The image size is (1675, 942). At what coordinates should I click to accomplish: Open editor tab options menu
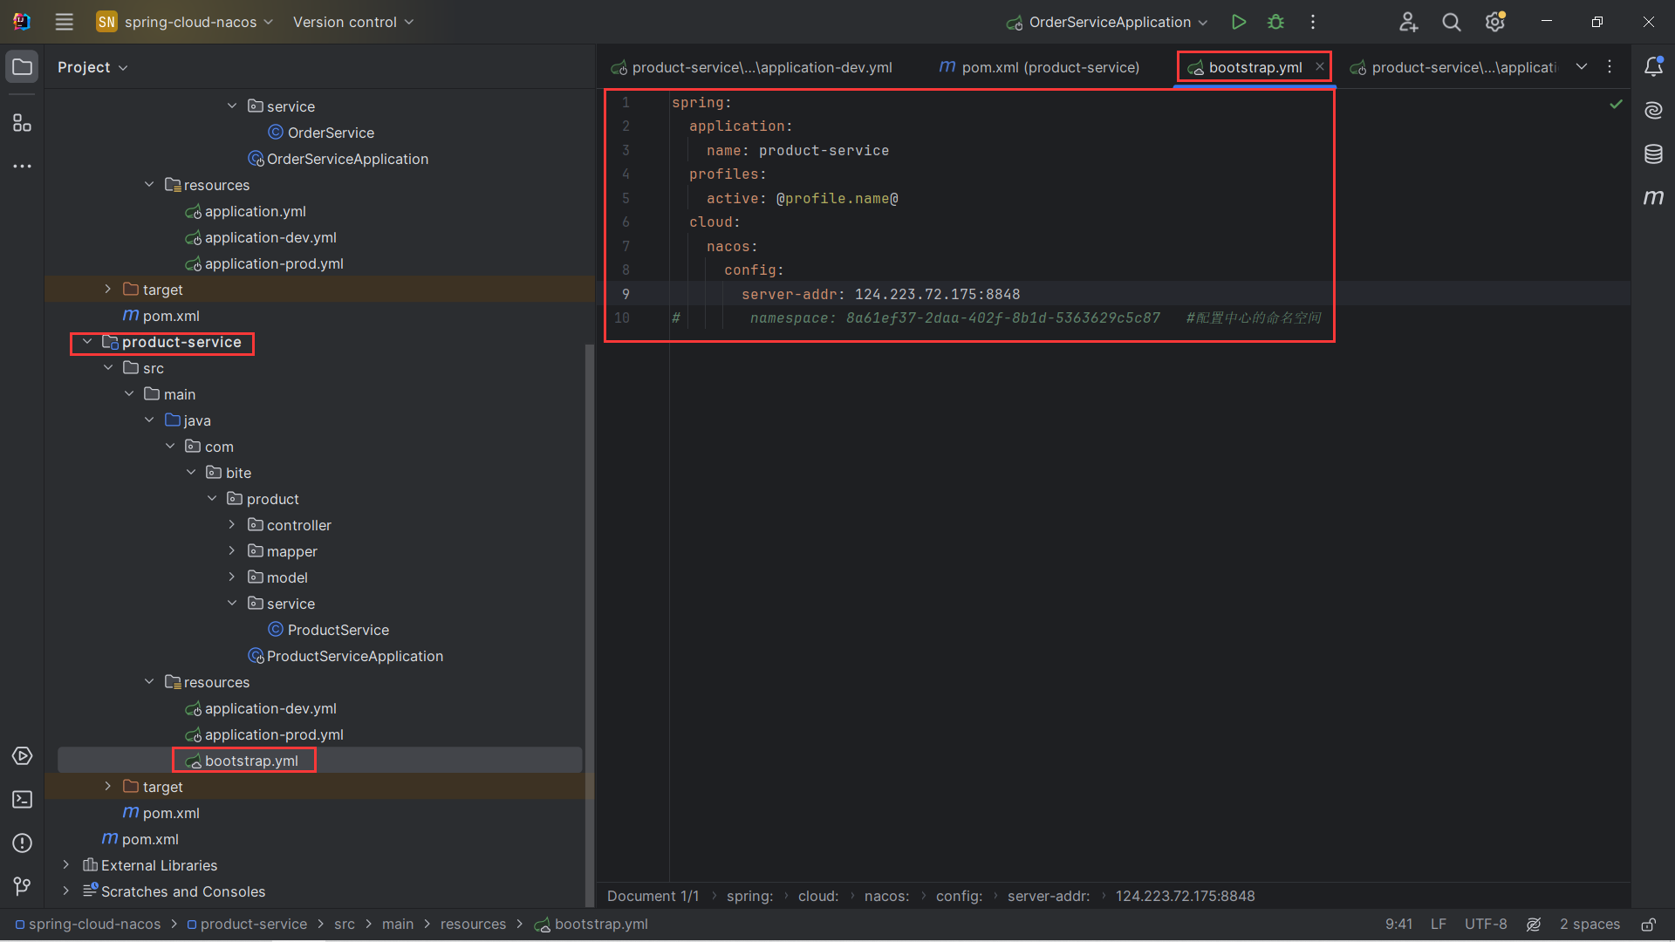[x=1610, y=66]
